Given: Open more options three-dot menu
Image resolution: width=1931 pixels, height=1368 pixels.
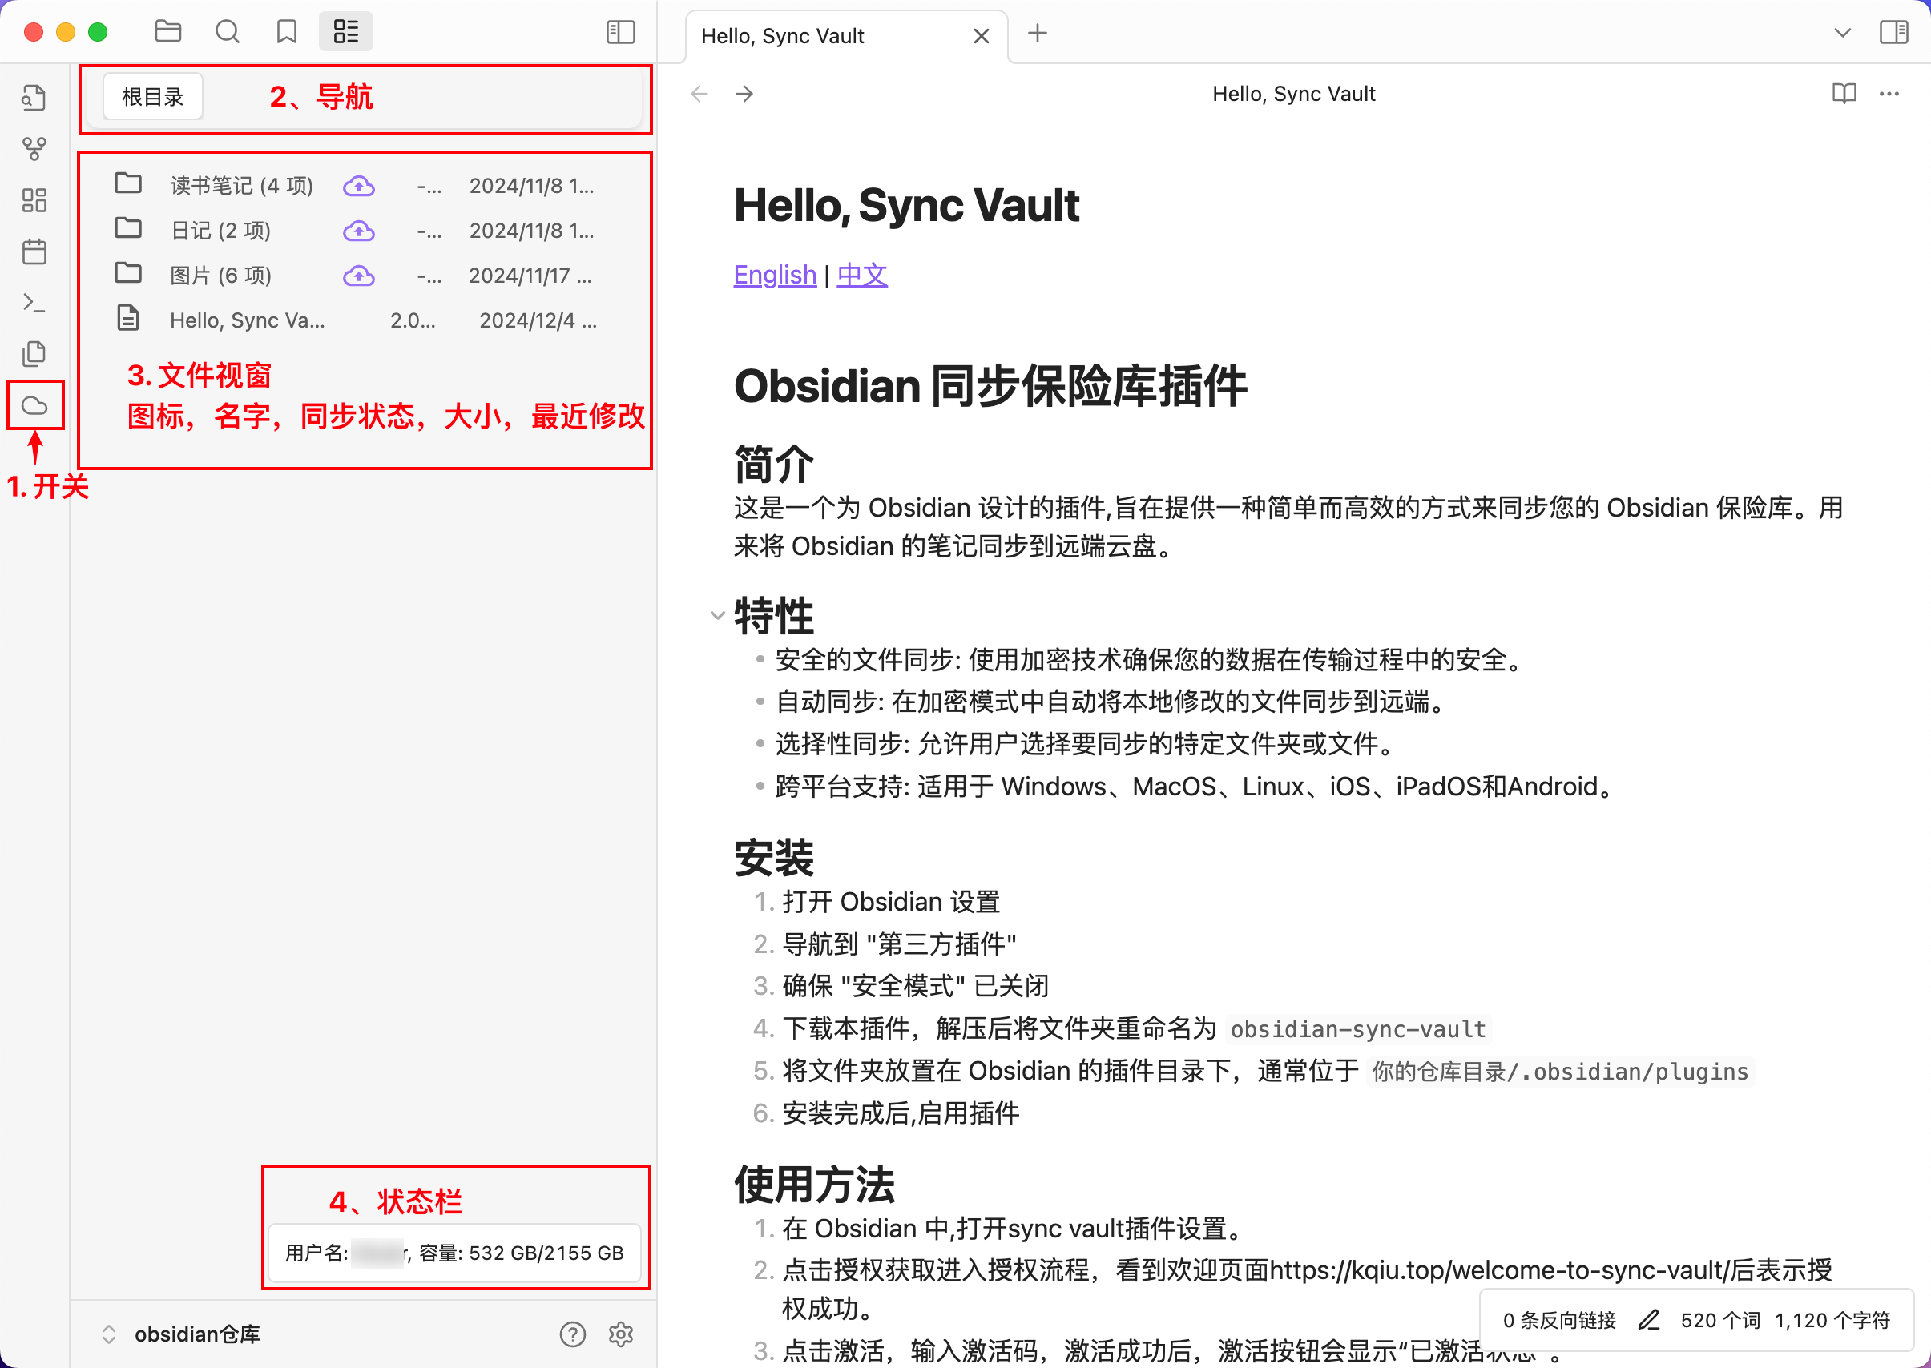Looking at the screenshot, I should point(1889,94).
